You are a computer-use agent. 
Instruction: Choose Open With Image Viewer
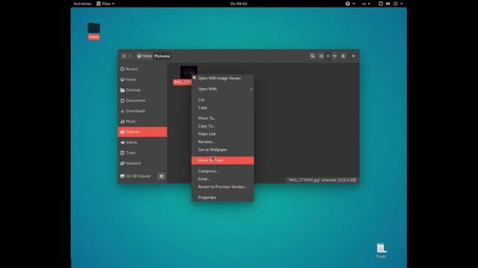tap(223, 78)
